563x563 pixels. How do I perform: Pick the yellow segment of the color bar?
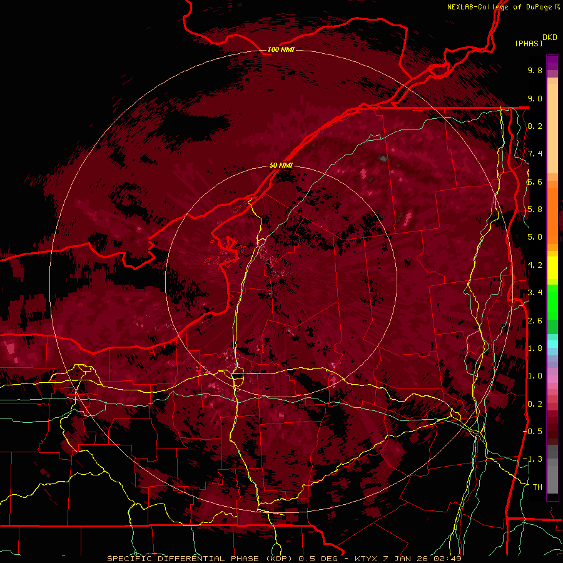pos(552,268)
